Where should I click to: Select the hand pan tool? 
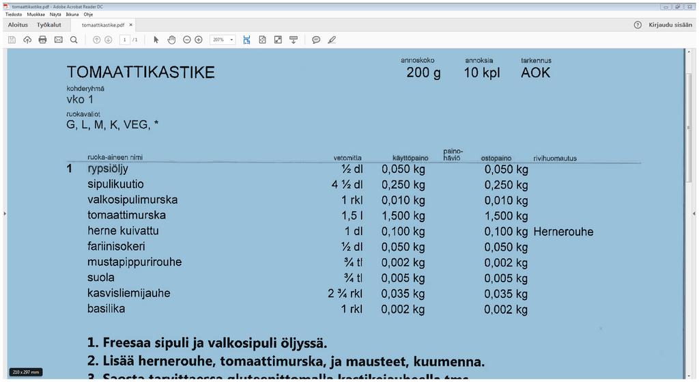click(171, 40)
